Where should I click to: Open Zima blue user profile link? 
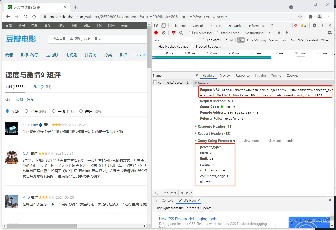tap(30, 125)
